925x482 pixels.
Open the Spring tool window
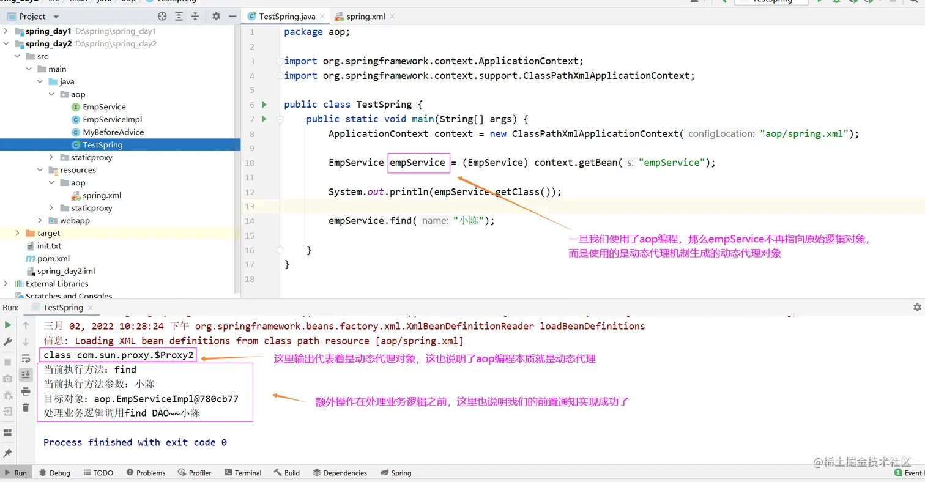(395, 473)
